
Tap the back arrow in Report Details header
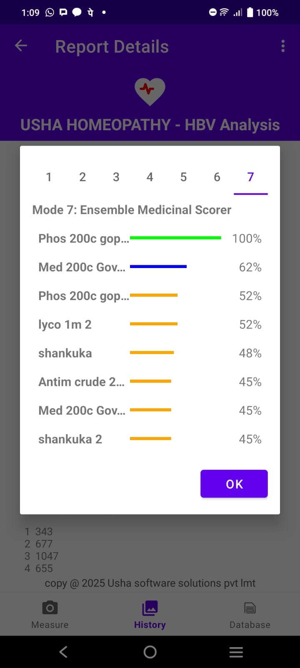pos(21,46)
